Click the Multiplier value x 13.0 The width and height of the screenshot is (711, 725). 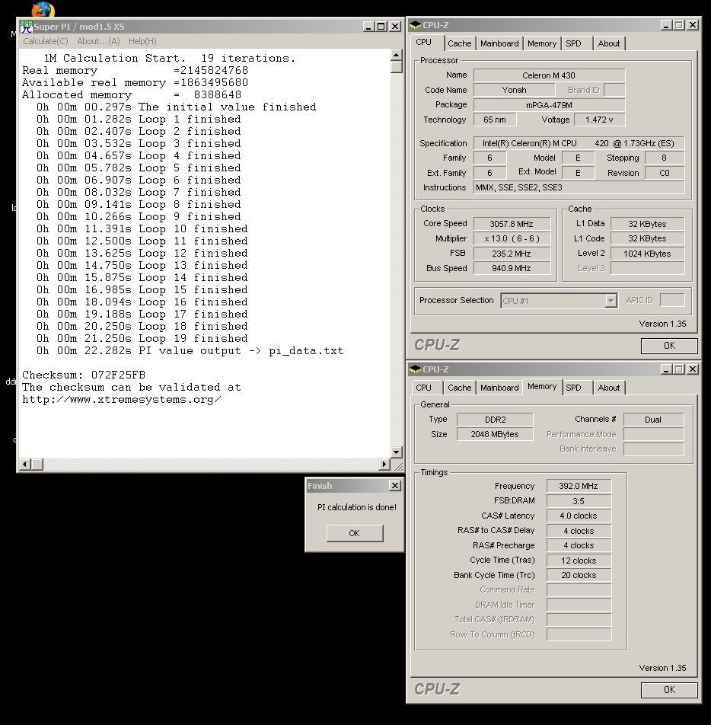click(512, 238)
